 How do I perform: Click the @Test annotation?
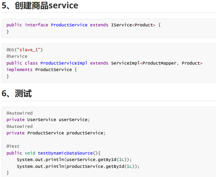click(13, 146)
